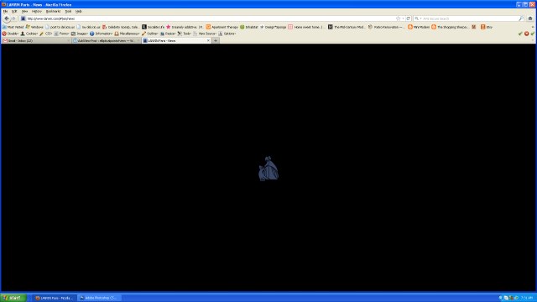Open the Mini Modern bookmark
Screen dimensions: 537x302
(x=419, y=27)
